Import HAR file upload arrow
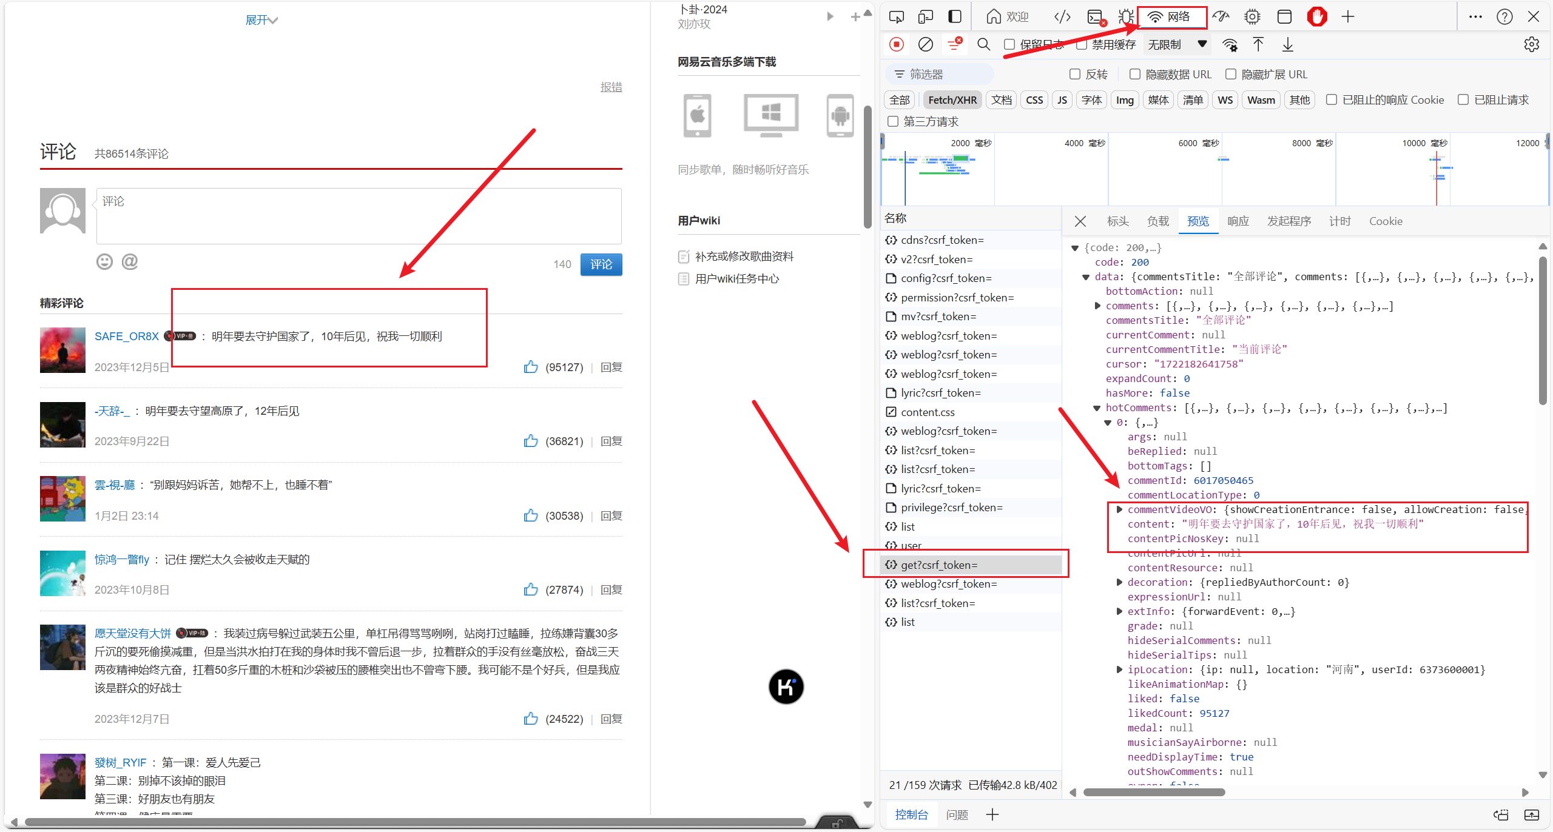The width and height of the screenshot is (1553, 832). pyautogui.click(x=1258, y=44)
